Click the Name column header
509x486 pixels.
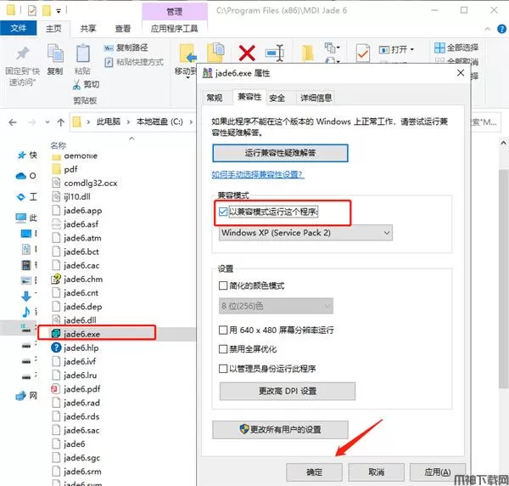click(x=59, y=145)
